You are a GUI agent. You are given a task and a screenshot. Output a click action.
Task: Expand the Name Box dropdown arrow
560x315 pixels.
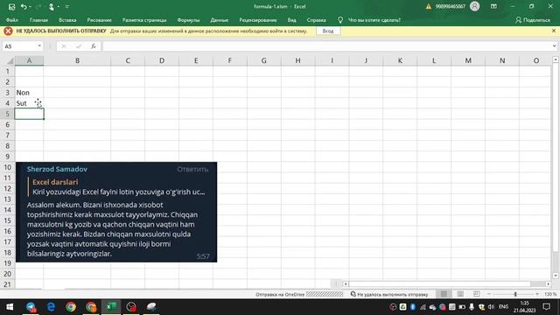point(39,46)
